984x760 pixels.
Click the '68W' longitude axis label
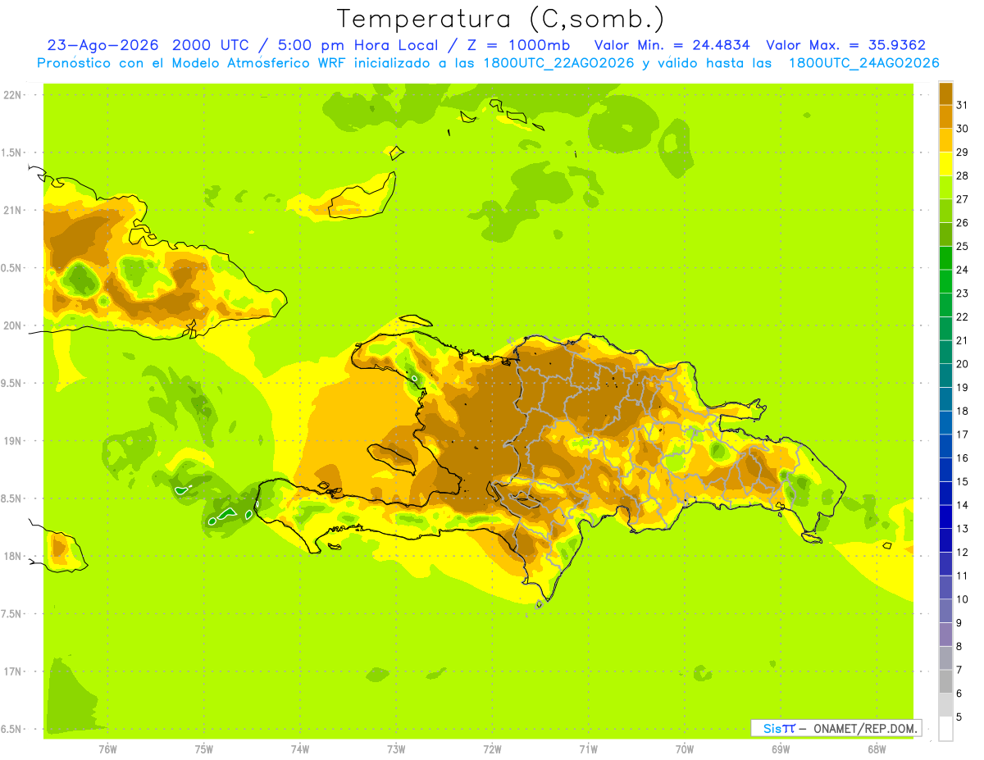[x=877, y=749]
